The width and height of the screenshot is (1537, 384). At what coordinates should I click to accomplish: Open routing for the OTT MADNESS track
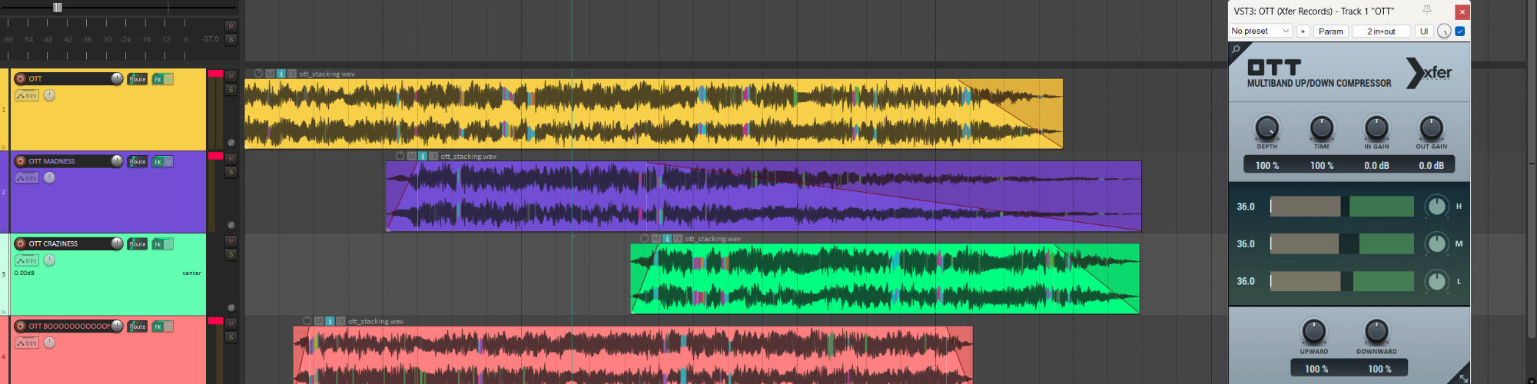(138, 161)
